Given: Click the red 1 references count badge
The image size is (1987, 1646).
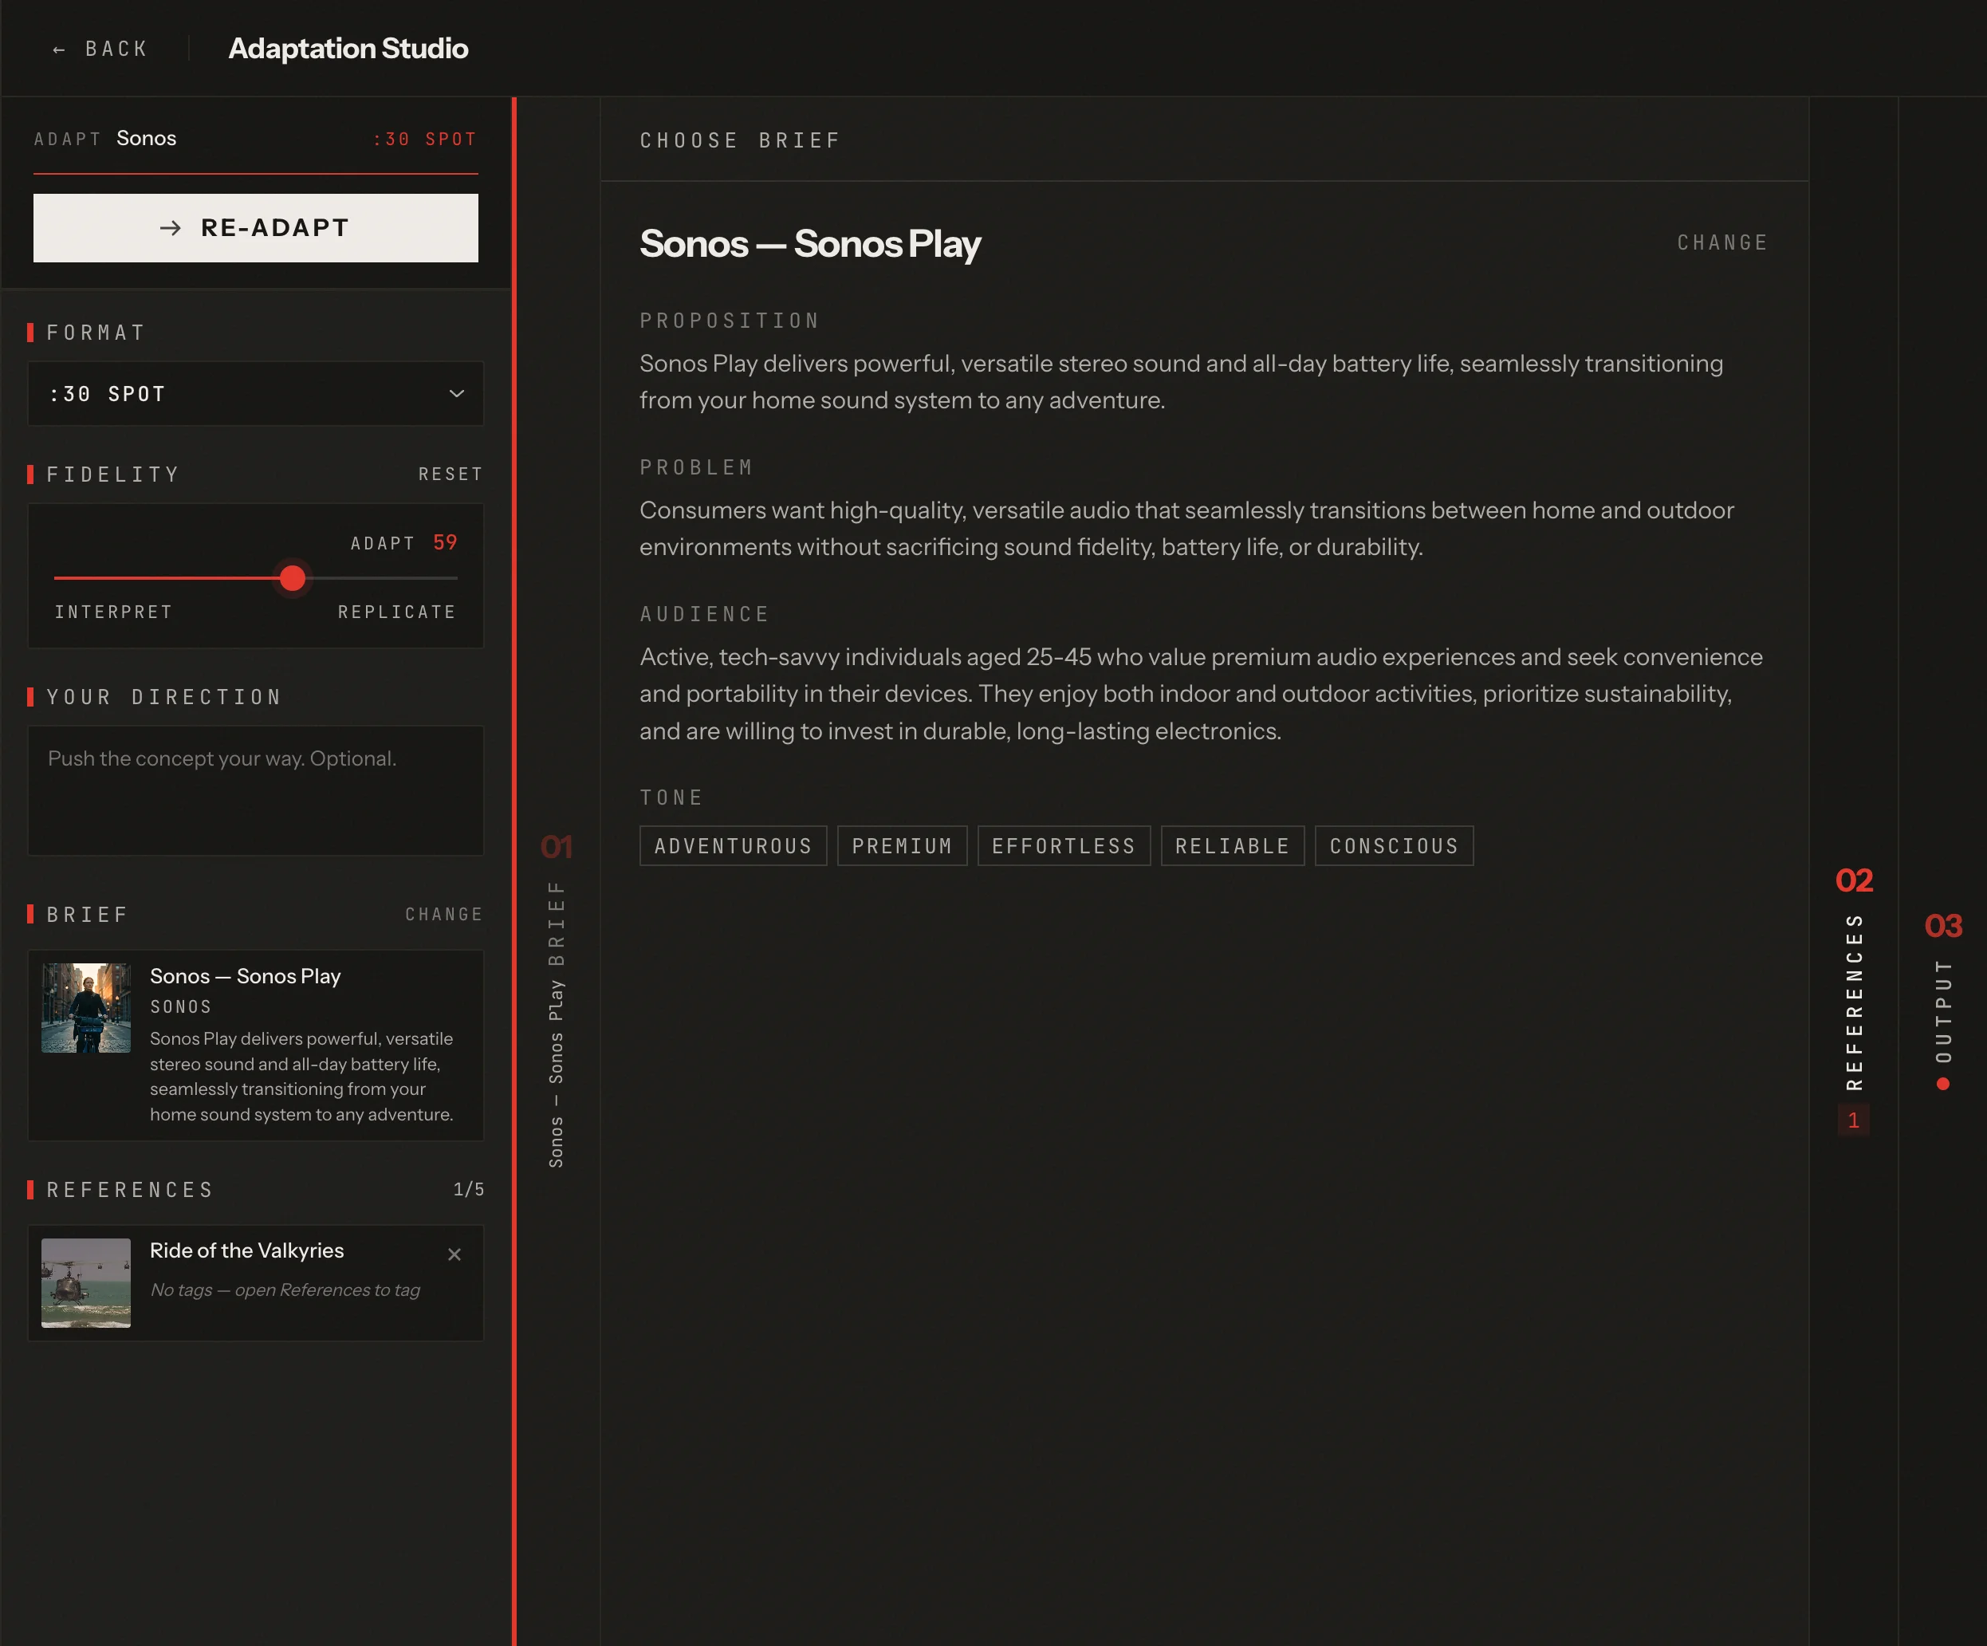Looking at the screenshot, I should coord(1854,1120).
